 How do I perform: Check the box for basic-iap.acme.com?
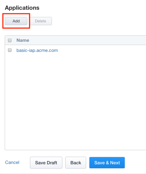click(10, 50)
